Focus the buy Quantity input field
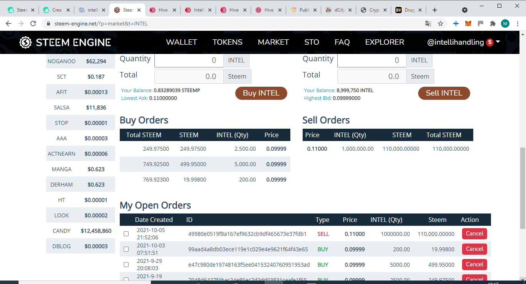The width and height of the screenshot is (526, 284). click(x=189, y=60)
